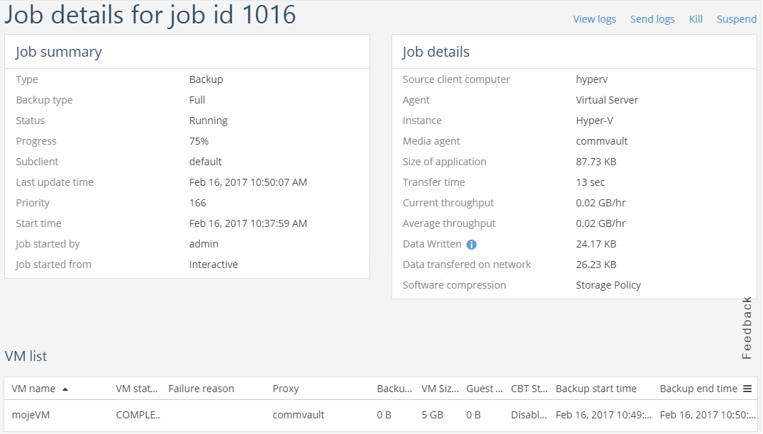
Task: Click the info icon beside Data Written
Action: 472,245
